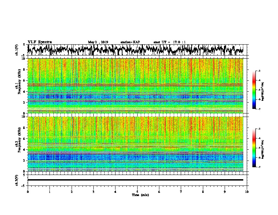Click time axis tick label "6"
278x215 pixels.
[x=159, y=192]
